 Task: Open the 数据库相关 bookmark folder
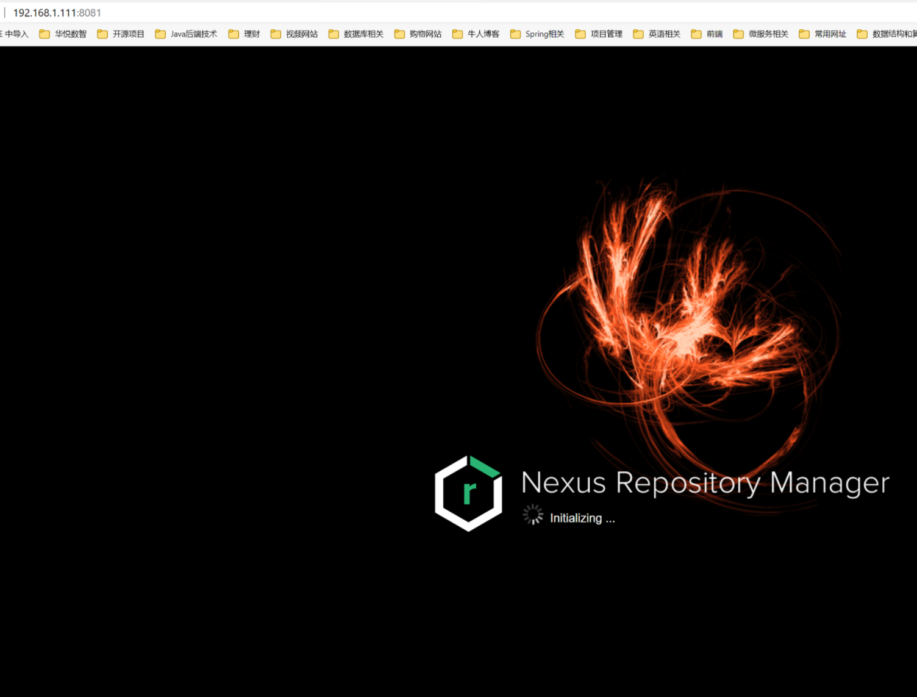click(356, 34)
